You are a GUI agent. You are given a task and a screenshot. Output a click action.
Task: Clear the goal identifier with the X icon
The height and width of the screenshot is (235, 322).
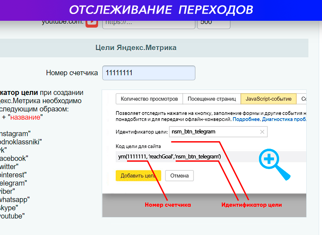262,132
